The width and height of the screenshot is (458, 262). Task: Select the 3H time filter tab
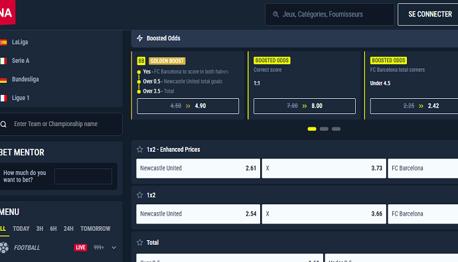coord(40,229)
